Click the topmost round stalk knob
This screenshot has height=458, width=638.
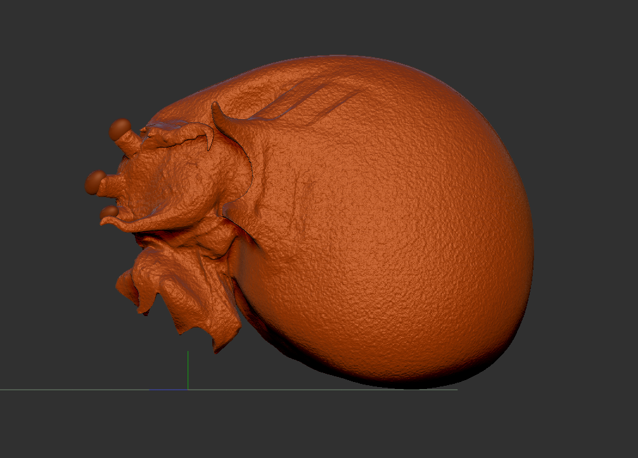click(x=119, y=129)
